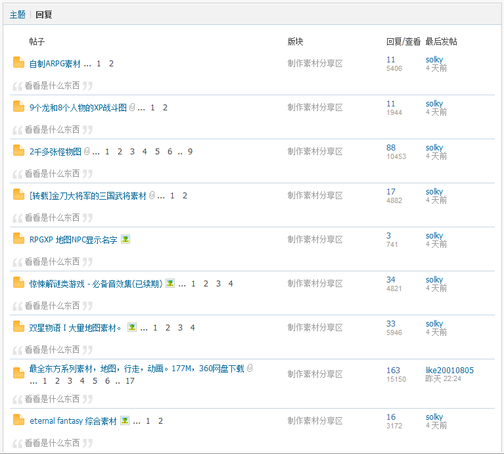The width and height of the screenshot is (504, 454).
Task: Open user like20010805 profile
Action: 449,370
